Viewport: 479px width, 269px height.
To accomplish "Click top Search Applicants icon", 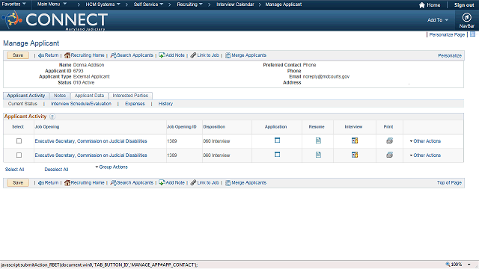I will (113, 55).
